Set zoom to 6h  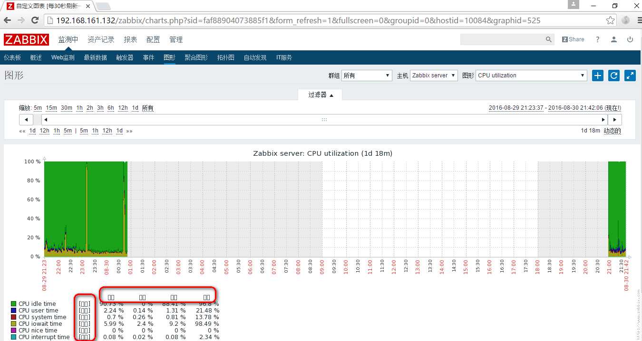111,108
